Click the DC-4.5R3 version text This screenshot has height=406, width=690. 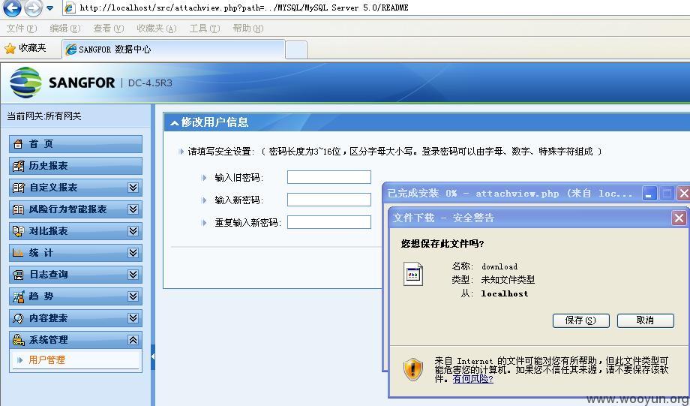[x=150, y=83]
